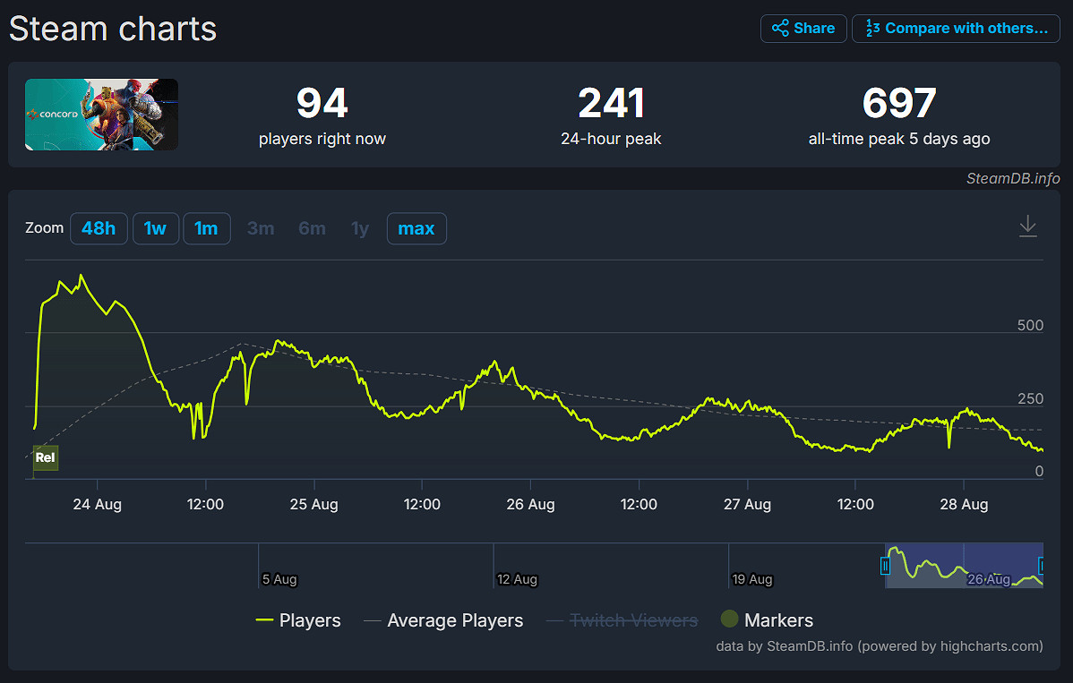Click the left navigator range handle
This screenshot has height=683, width=1073.
click(885, 566)
